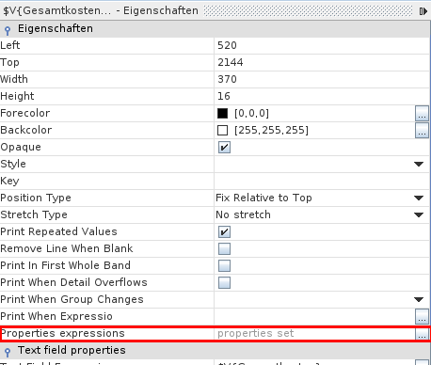
Task: Open Print When Expression editor button
Action: pyautogui.click(x=422, y=317)
